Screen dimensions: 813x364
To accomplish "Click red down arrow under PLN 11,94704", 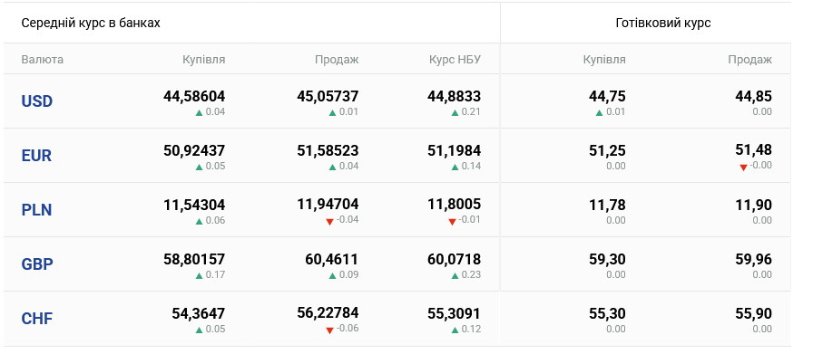I will pyautogui.click(x=329, y=222).
